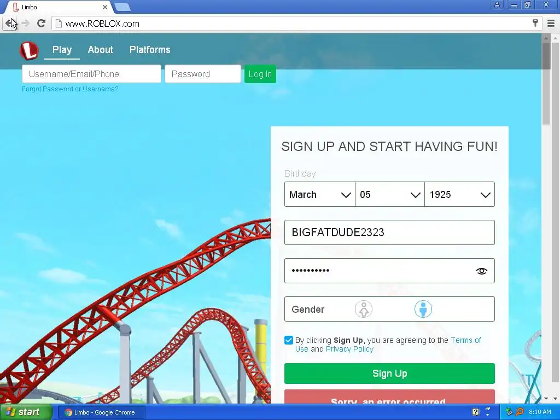Click the scrollbar down arrow
Image resolution: width=560 pixels, height=420 pixels.
[x=546, y=399]
